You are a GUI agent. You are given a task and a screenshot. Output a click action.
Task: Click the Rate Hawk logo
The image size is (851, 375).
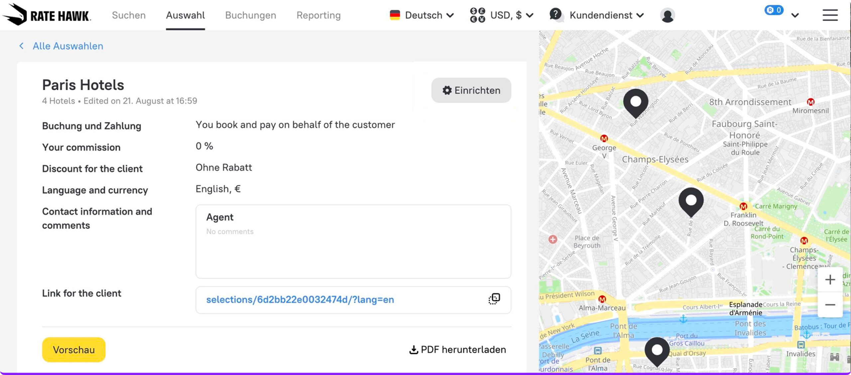[47, 15]
